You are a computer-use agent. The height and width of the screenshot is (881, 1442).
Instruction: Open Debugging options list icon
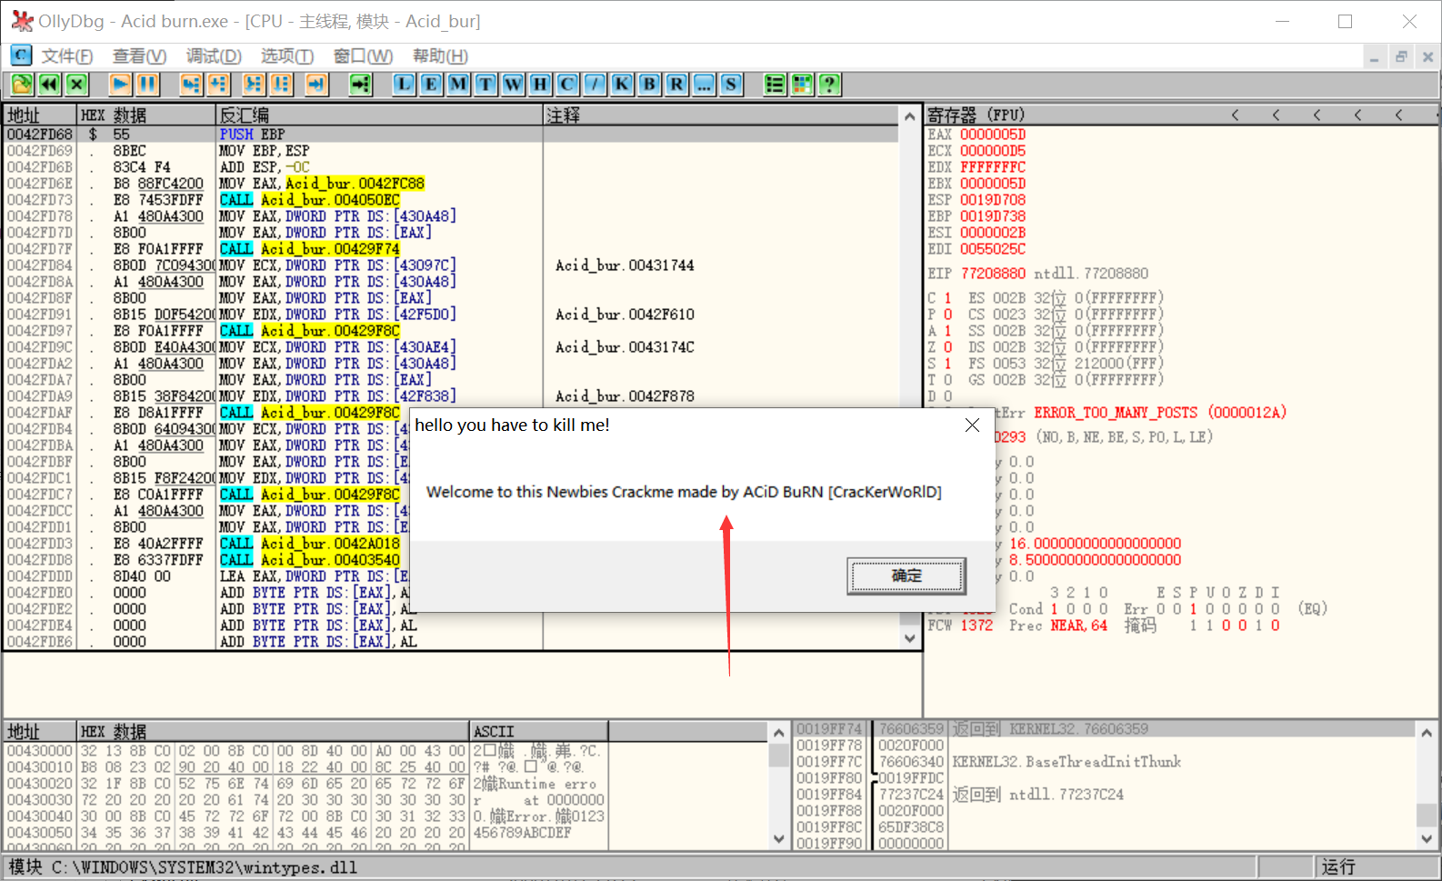(775, 85)
